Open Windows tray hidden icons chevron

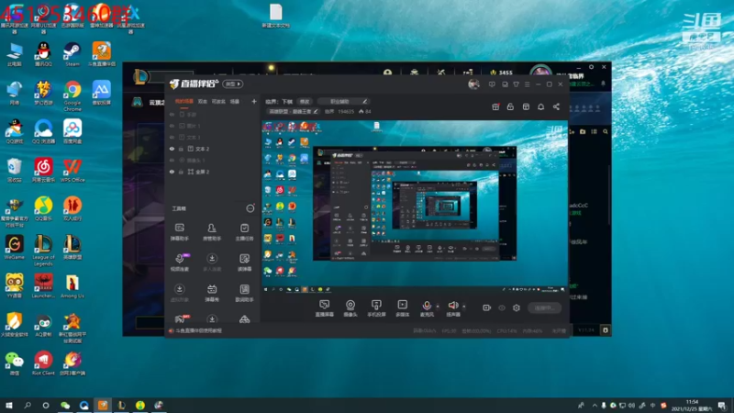(595, 406)
